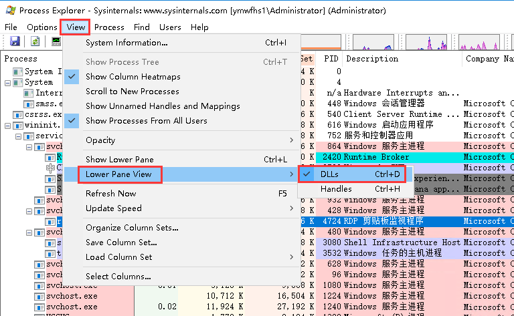Click the csrss.exe process icon

18,115
